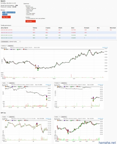
Task: Open the publish scope dropdown beside Опубликовать
Action: (15, 41)
